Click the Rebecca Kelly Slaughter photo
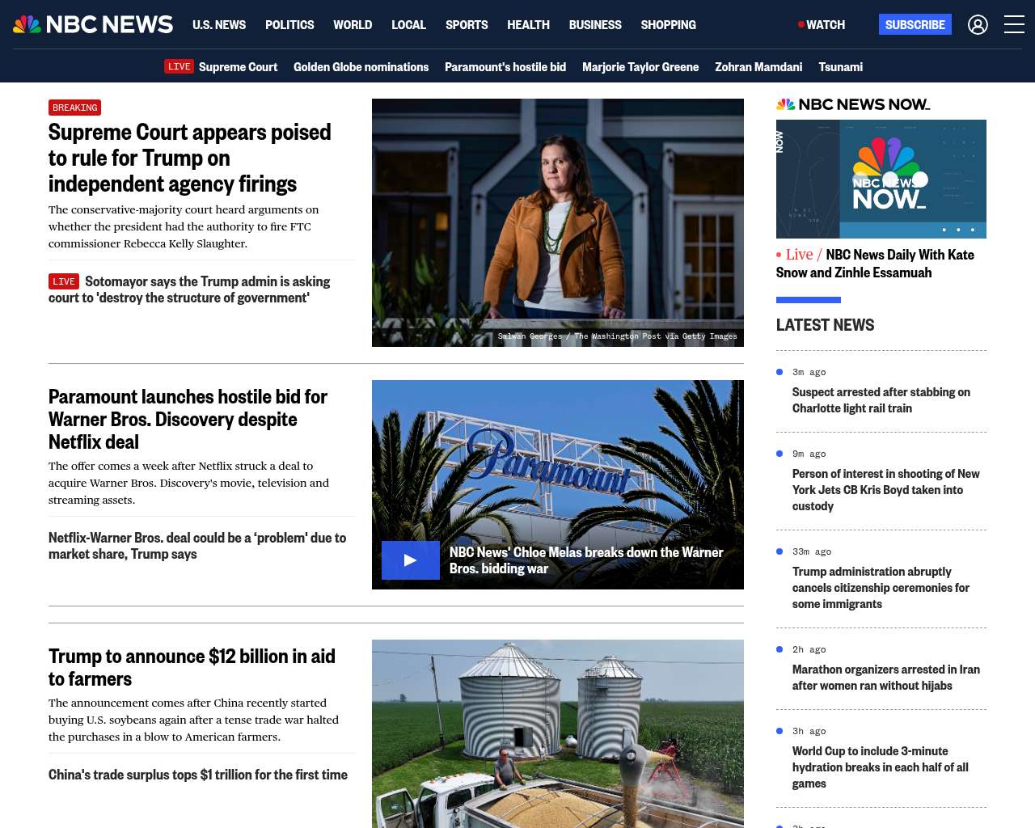Screen dimensions: 1035x828 [x=557, y=222]
